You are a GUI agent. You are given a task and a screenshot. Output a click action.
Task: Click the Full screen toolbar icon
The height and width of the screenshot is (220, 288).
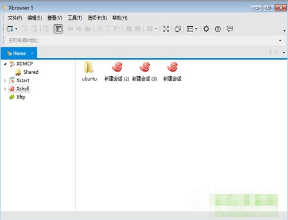(x=166, y=29)
